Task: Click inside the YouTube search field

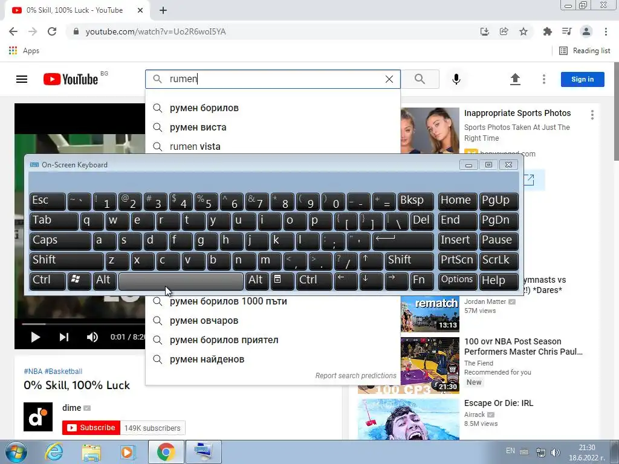Action: click(273, 79)
